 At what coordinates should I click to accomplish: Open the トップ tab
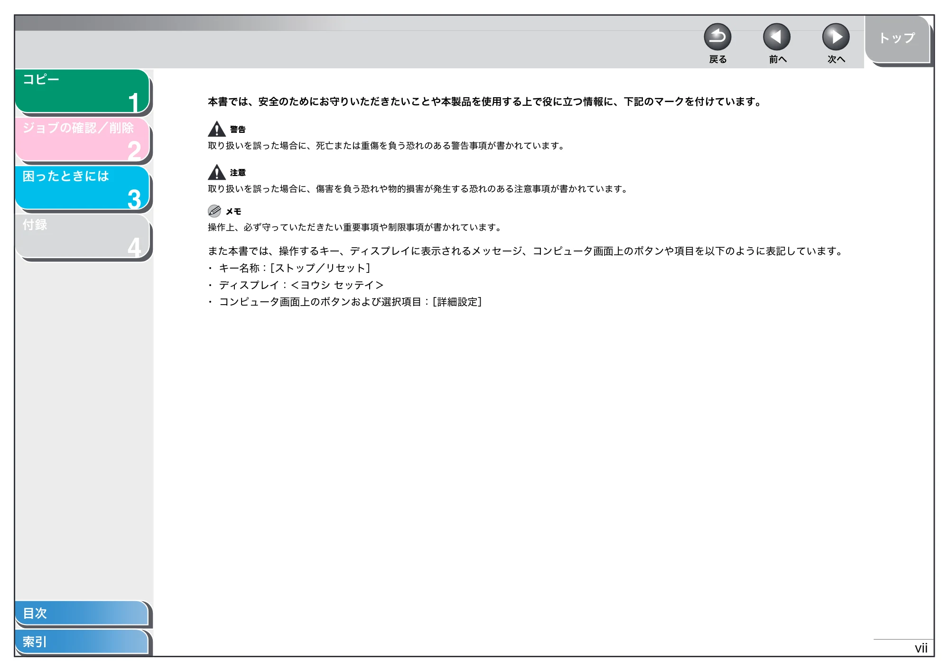coord(897,39)
